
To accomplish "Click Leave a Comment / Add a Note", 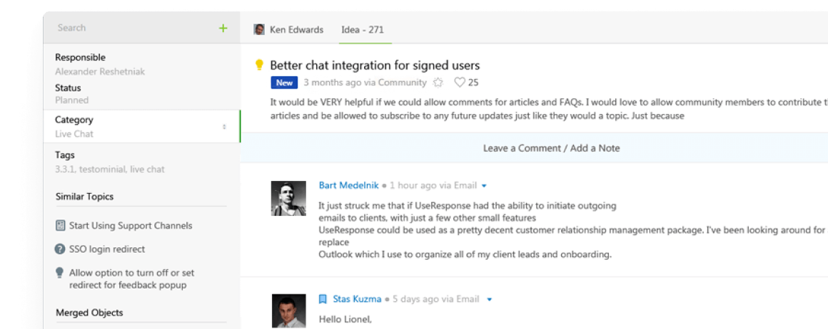I will [551, 148].
